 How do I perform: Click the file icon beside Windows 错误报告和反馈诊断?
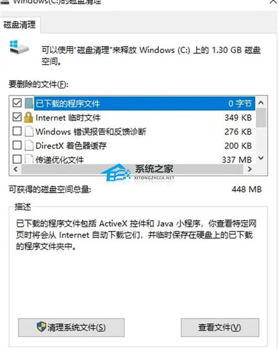[29, 131]
